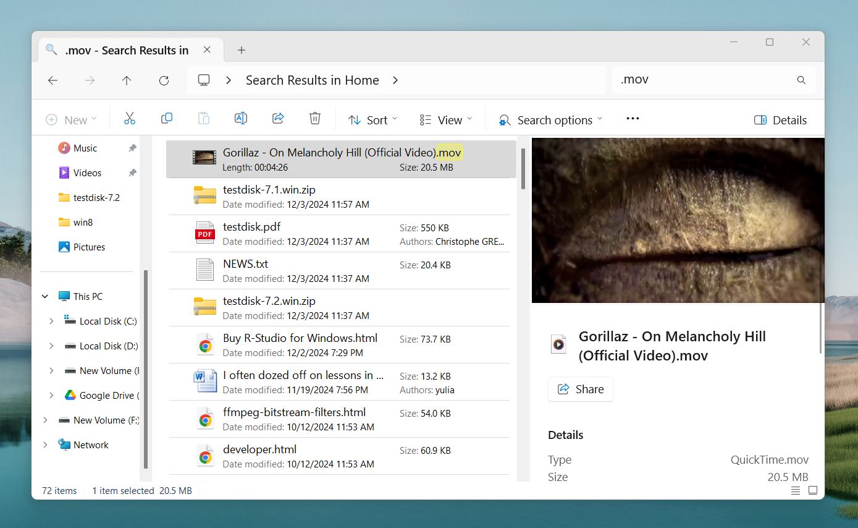Expand the Local Disk (D:) node
This screenshot has width=858, height=528.
(51, 346)
